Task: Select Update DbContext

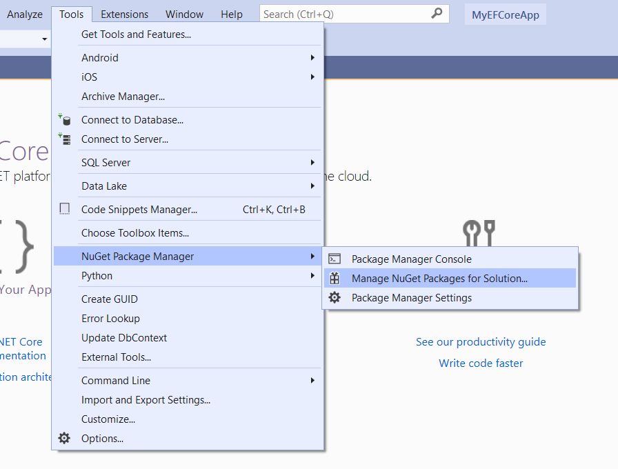Action: (188, 337)
